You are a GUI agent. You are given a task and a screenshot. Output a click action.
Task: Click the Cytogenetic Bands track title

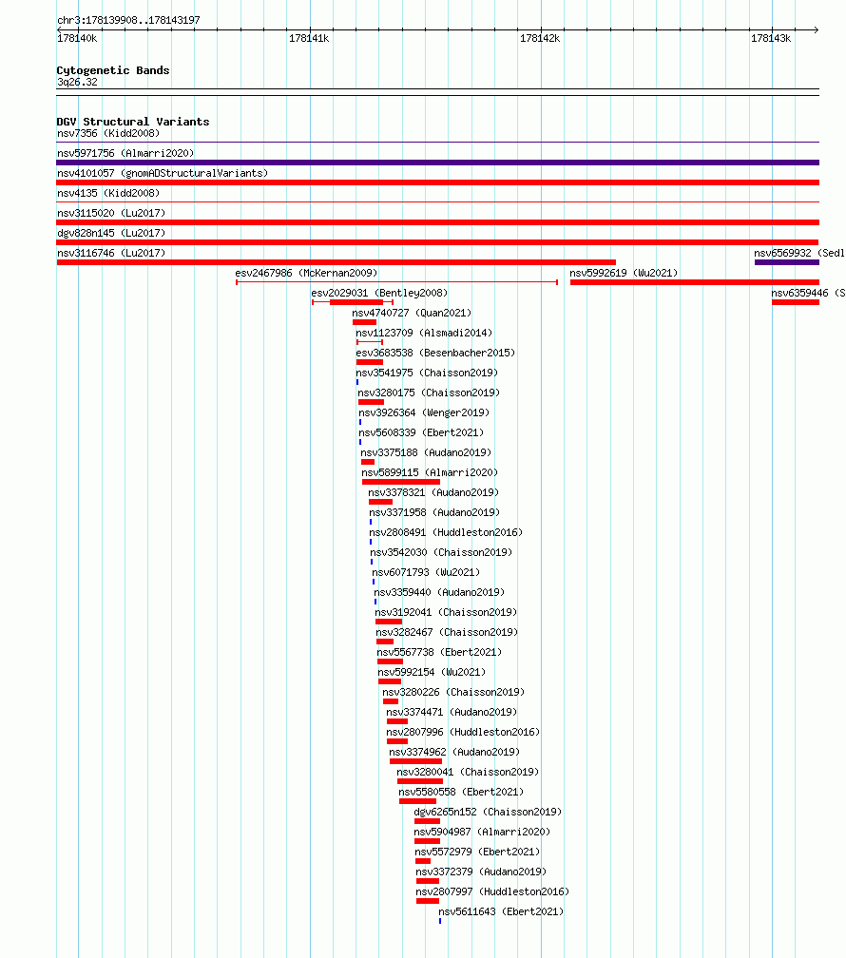113,70
